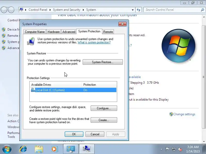This screenshot has width=206, height=154.
Task: Click the computer icon in address bar
Action: (x=21, y=10)
